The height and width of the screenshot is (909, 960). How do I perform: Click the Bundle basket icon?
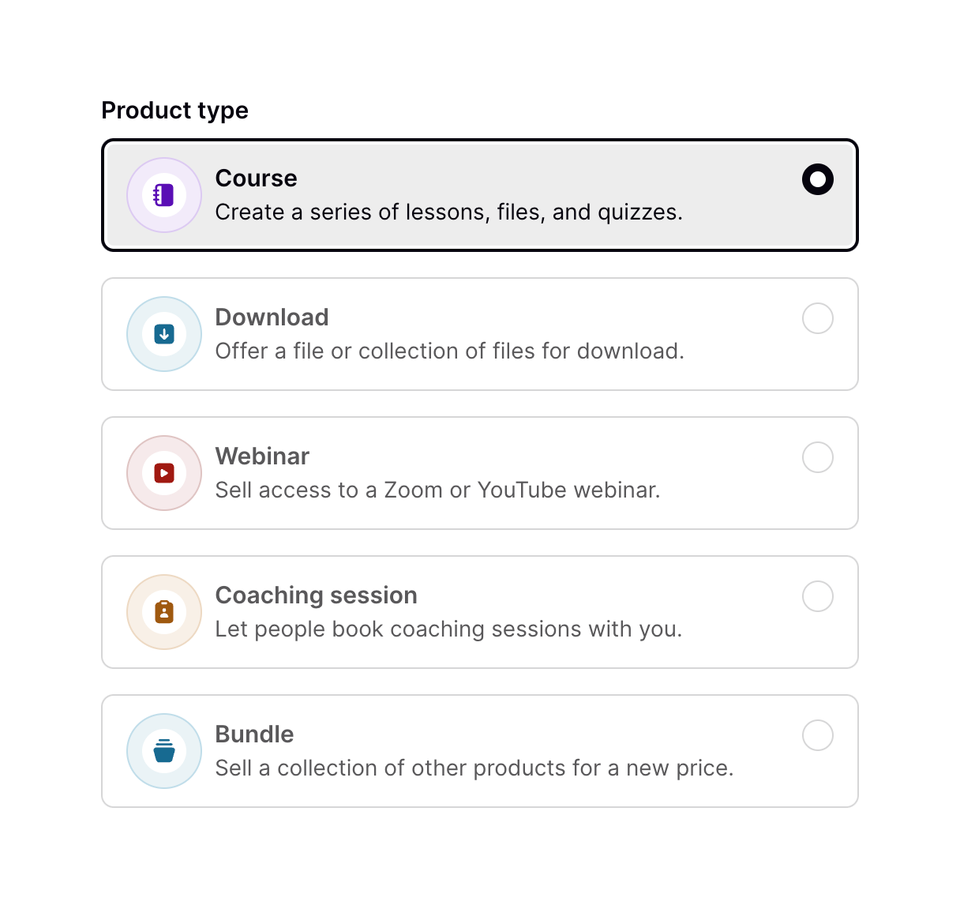(x=163, y=751)
